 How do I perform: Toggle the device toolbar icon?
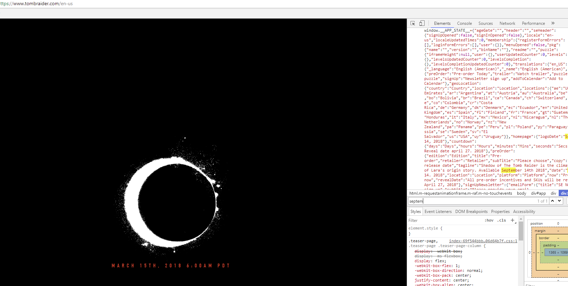tap(422, 23)
